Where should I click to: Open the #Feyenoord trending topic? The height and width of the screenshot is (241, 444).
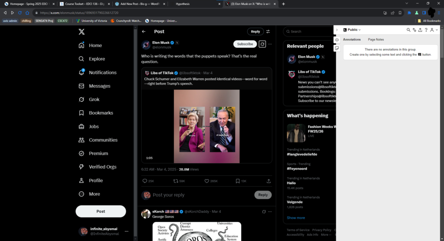coord(297,168)
